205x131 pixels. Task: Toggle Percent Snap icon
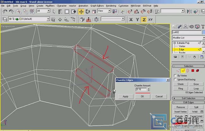(x=143, y=12)
